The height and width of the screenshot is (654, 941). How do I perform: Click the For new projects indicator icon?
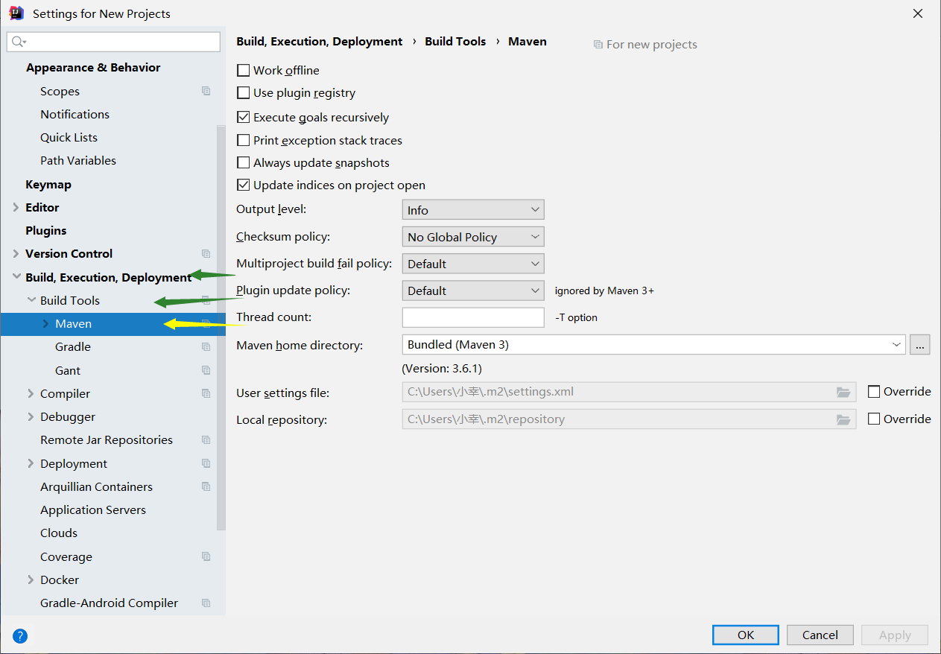(598, 45)
